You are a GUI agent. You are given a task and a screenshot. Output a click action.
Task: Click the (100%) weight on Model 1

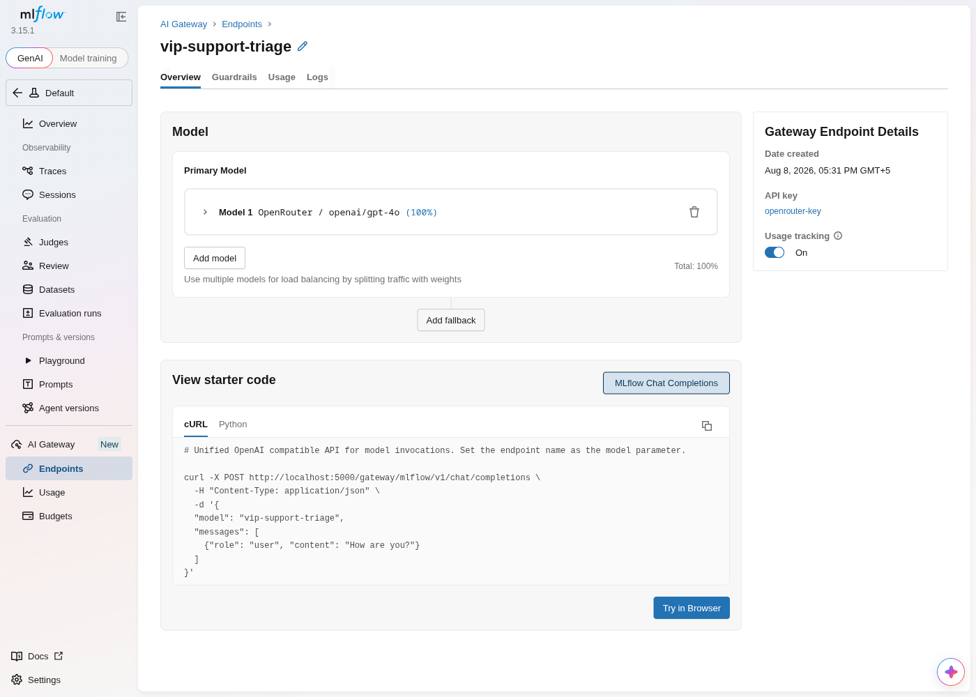point(421,213)
